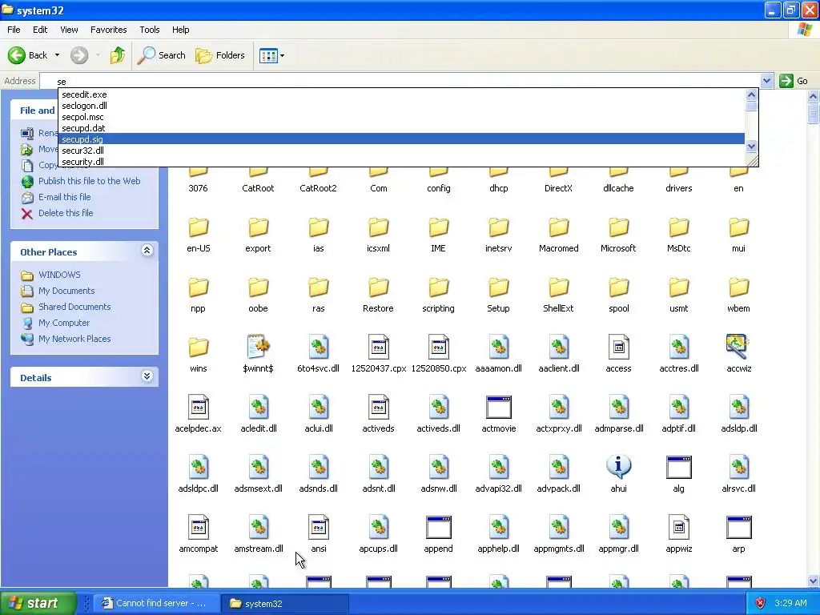Select the spool folder icon

click(619, 288)
